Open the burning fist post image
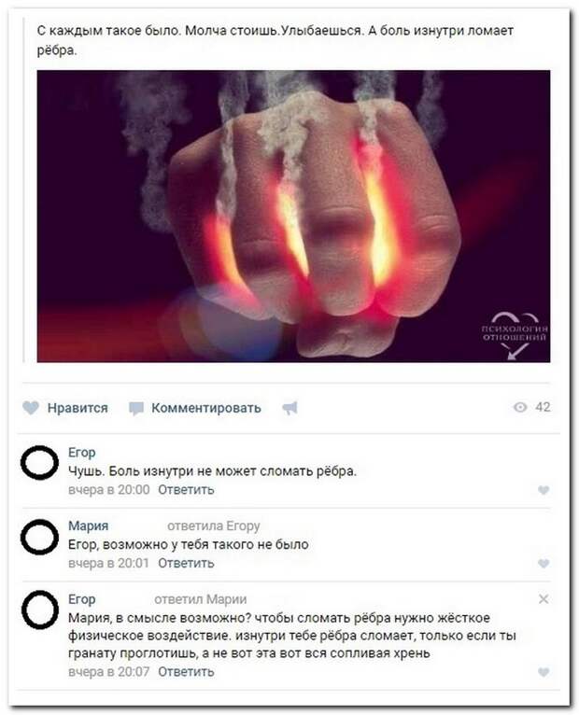579x715 pixels. point(293,217)
